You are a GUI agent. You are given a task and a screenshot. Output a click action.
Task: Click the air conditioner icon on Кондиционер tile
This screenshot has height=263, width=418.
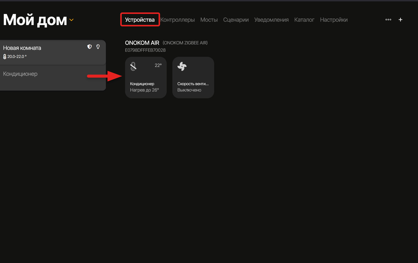pyautogui.click(x=133, y=66)
